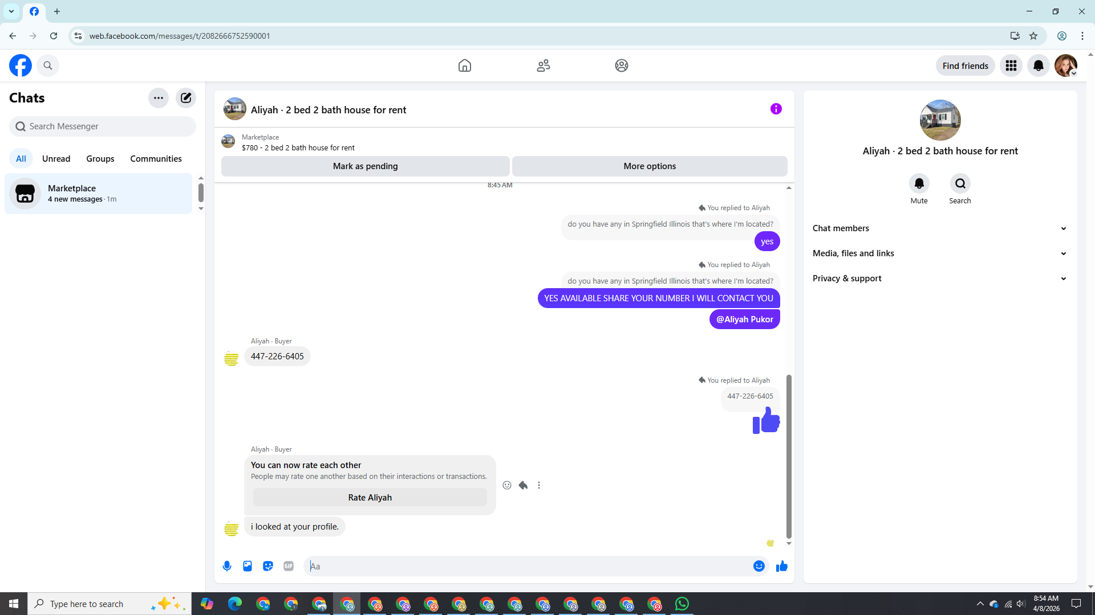Switch to the Unread chats tab
The height and width of the screenshot is (615, 1095).
coord(56,159)
